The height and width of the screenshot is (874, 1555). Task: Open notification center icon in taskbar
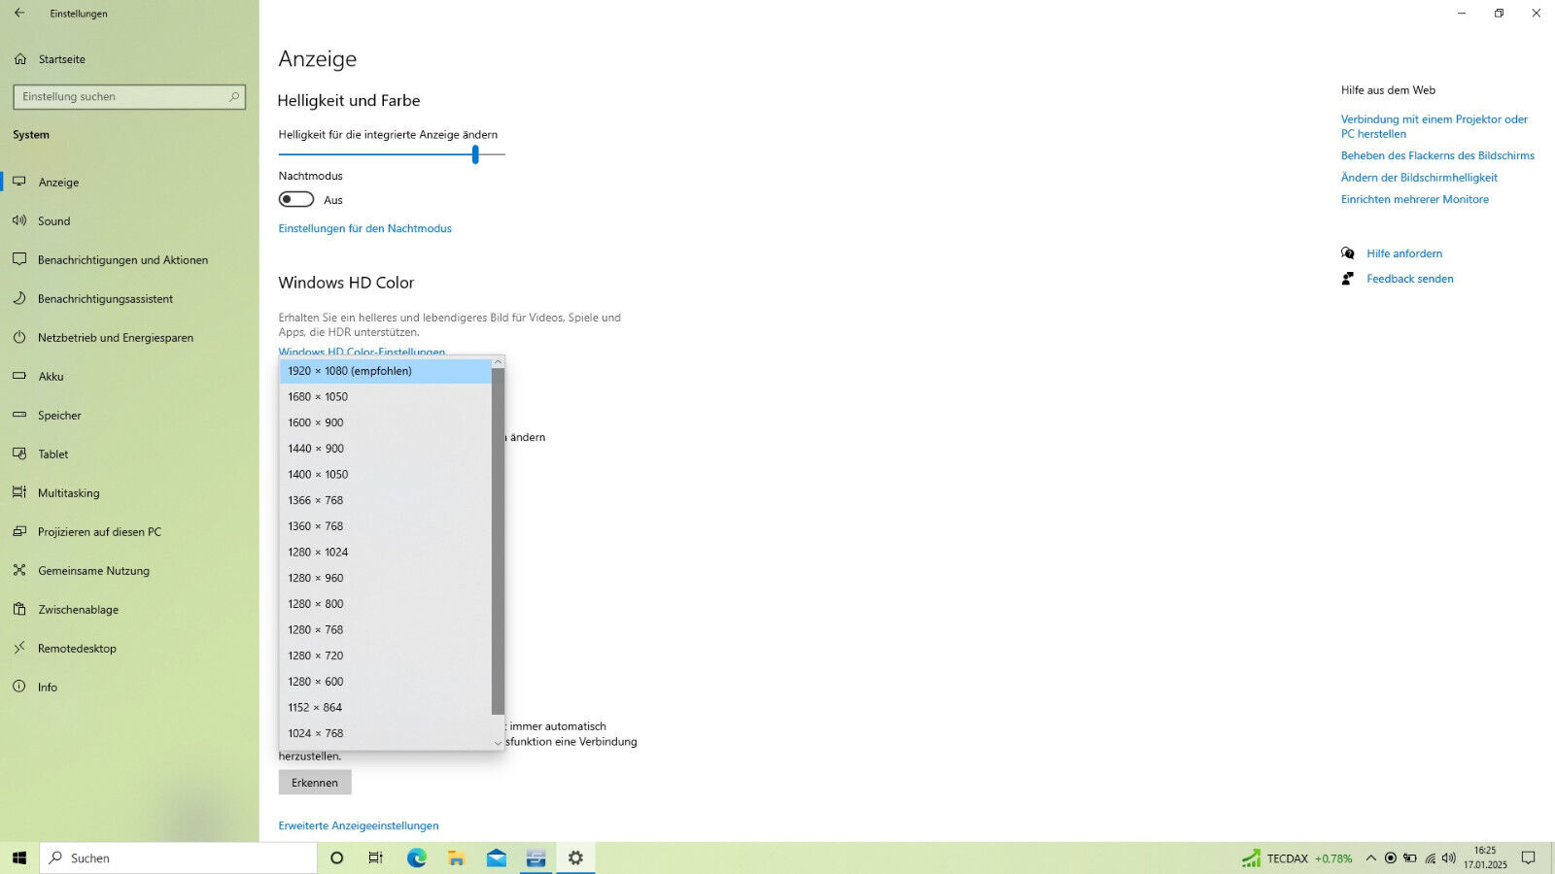coord(1528,858)
